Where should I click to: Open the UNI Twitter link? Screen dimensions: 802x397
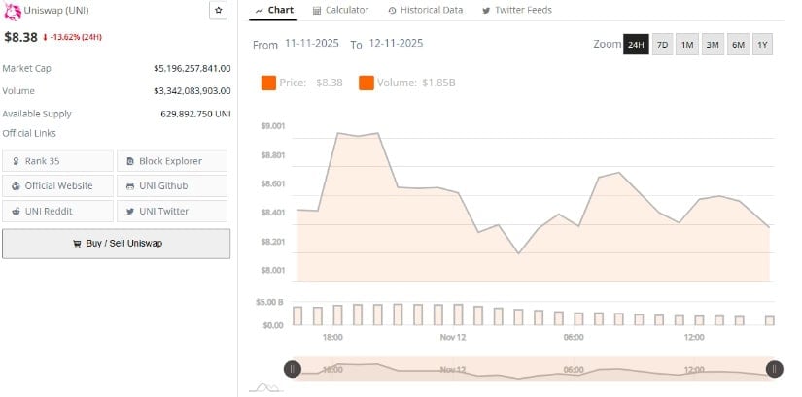[172, 211]
